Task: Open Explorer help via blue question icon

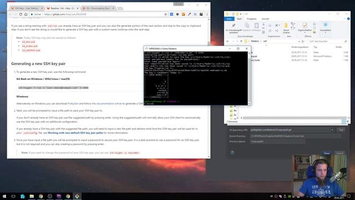Action: [348, 19]
